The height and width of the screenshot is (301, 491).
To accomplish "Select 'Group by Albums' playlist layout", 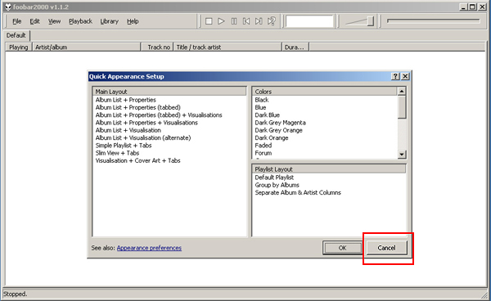I will [277, 185].
